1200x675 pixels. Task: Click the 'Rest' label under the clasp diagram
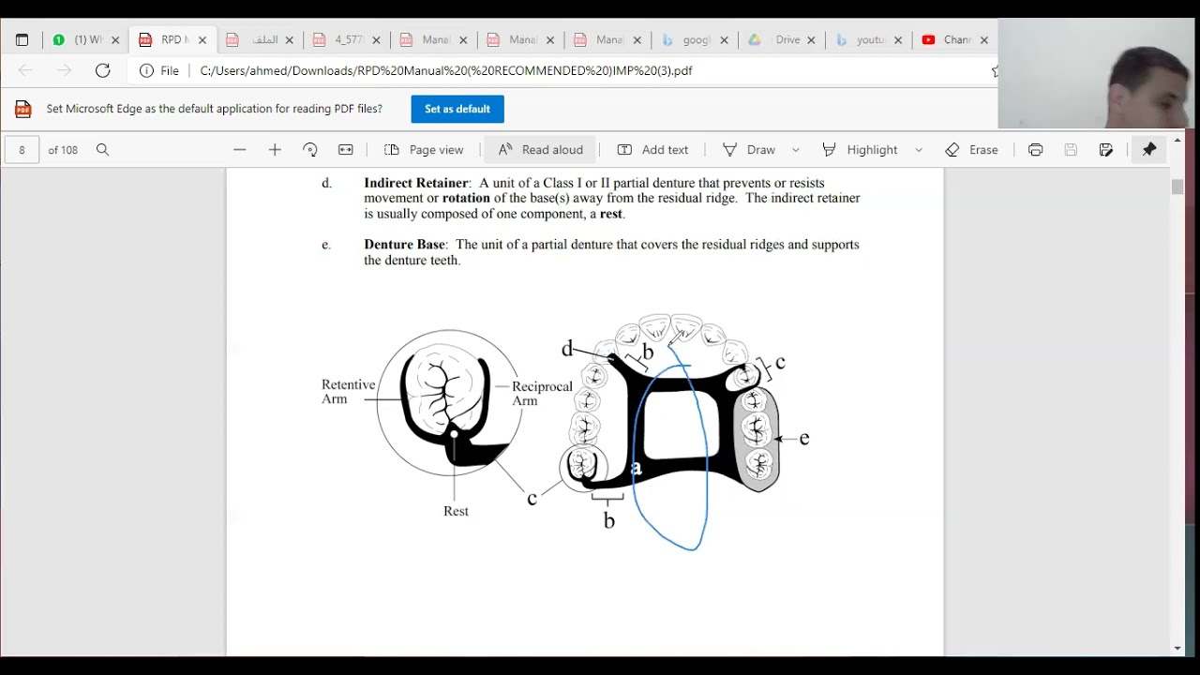(x=456, y=512)
